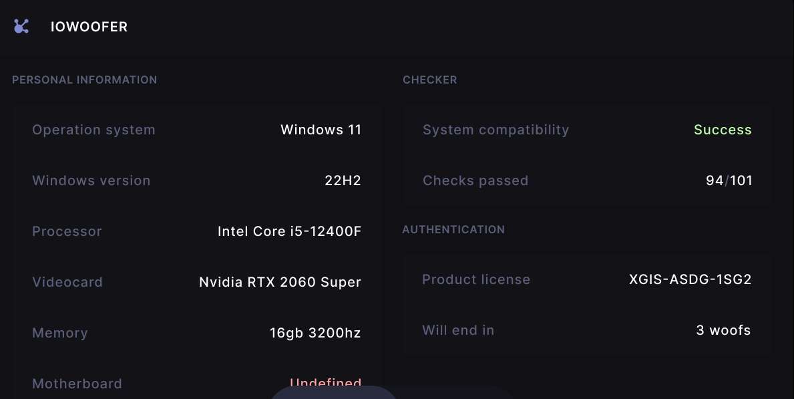Screen dimensions: 794x399
Task: Click the 94/101 checks passed count
Action: coord(729,180)
